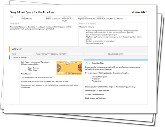
Task: Click the Coaching Tips whistle icon
Action: pos(88,63)
